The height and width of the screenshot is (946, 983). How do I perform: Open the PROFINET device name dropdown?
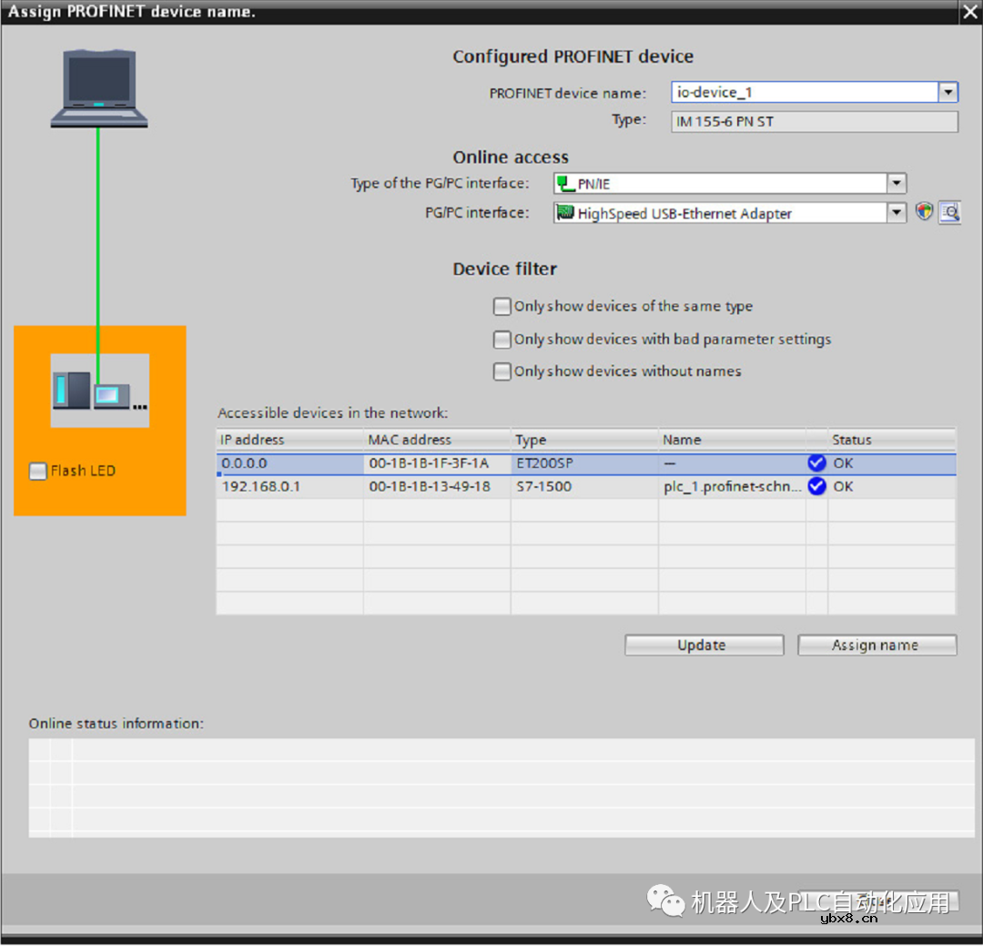tap(948, 92)
